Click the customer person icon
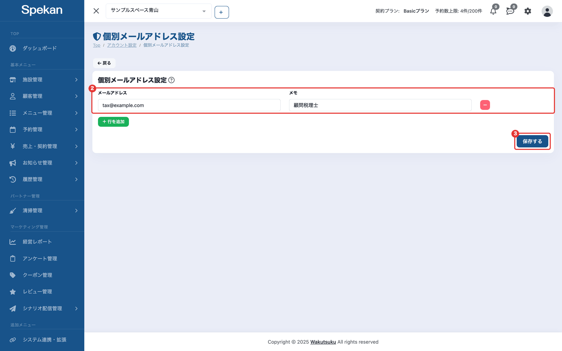Screen dimensions: 562x351 coord(13,96)
